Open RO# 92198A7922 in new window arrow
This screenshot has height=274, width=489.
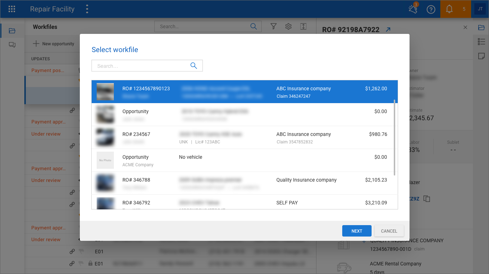click(388, 30)
